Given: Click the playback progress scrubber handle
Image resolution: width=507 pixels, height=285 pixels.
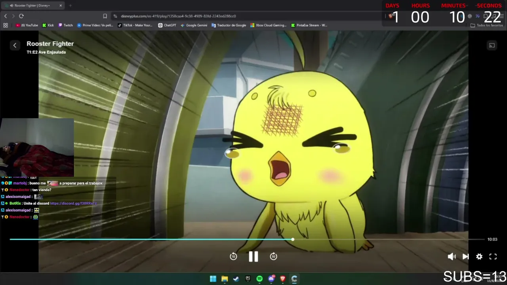Looking at the screenshot, I should 293,239.
